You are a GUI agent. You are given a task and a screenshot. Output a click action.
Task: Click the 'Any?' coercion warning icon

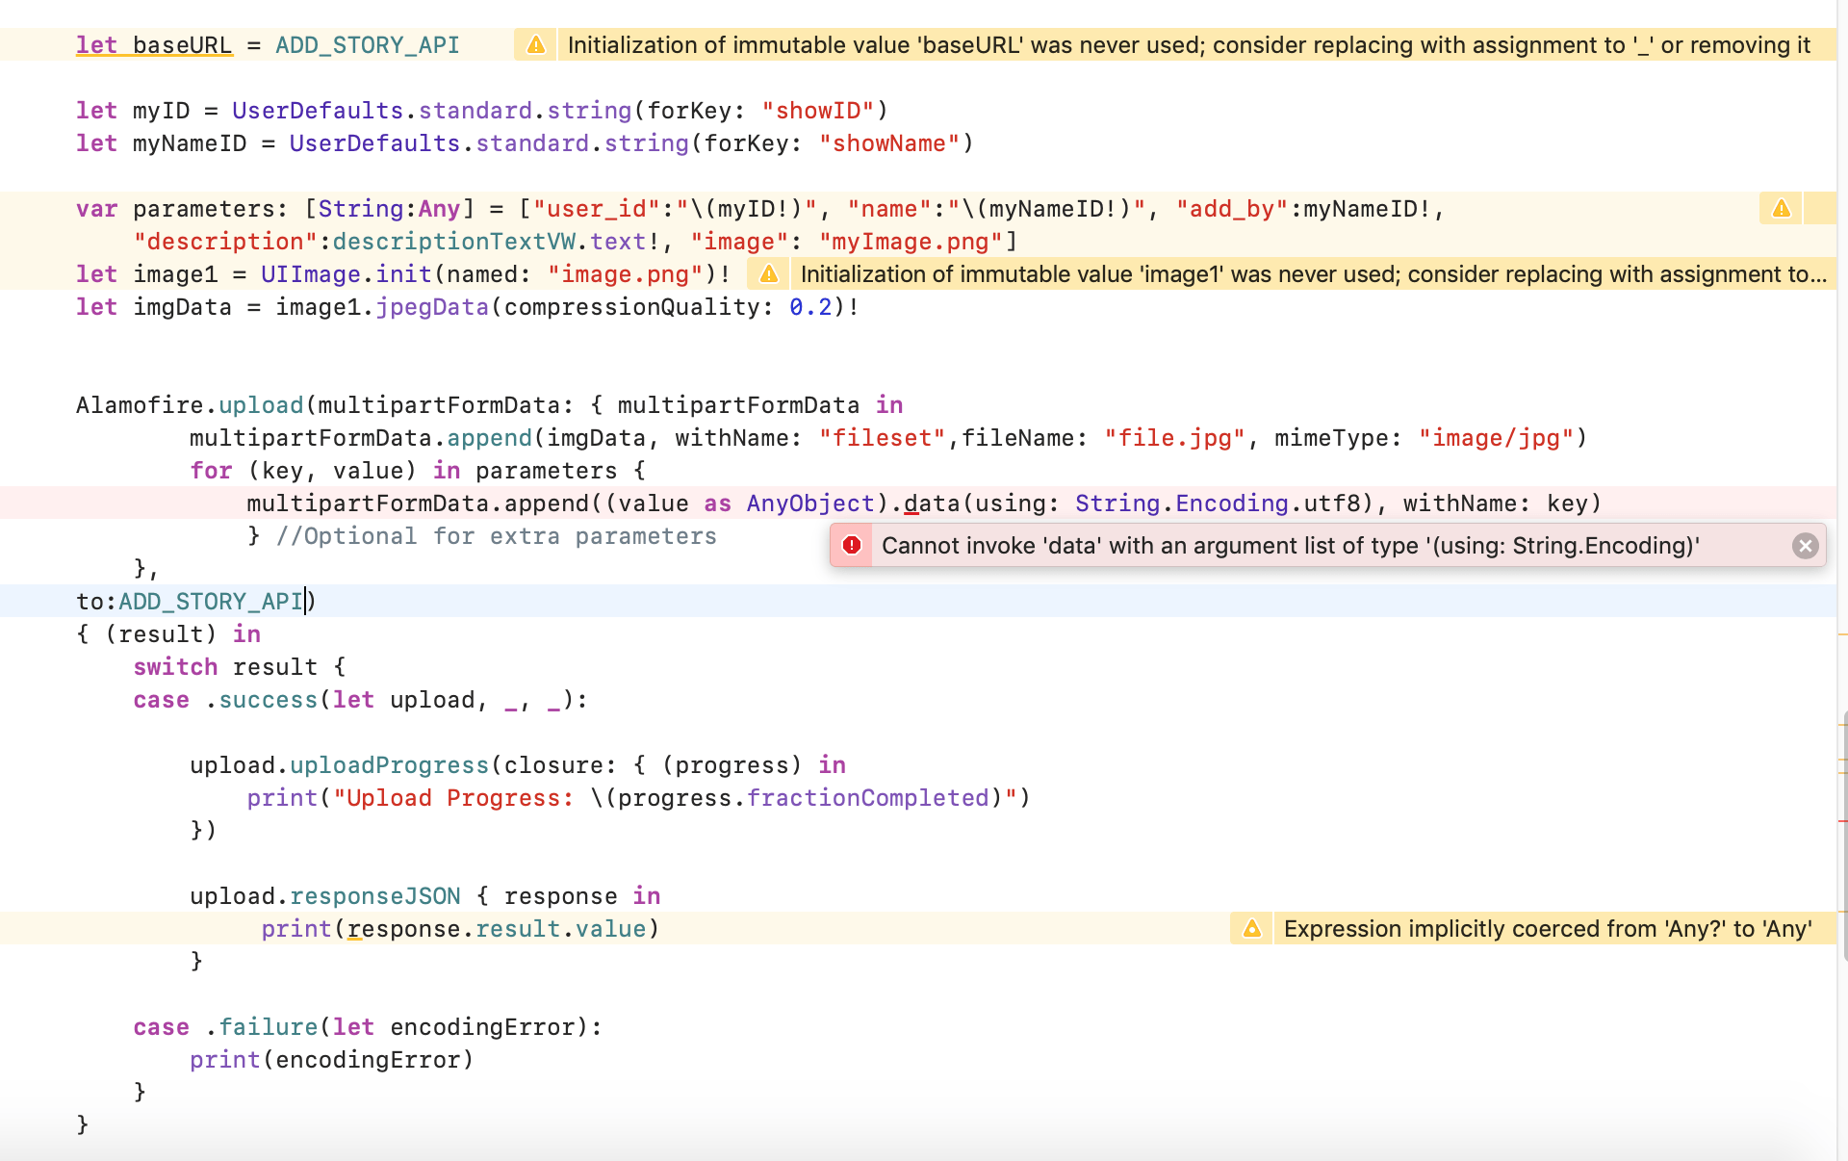[1252, 929]
